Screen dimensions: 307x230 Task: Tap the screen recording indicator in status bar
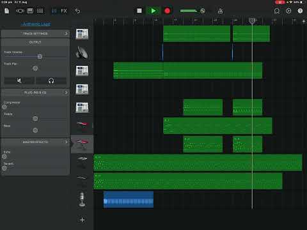(279, 2)
